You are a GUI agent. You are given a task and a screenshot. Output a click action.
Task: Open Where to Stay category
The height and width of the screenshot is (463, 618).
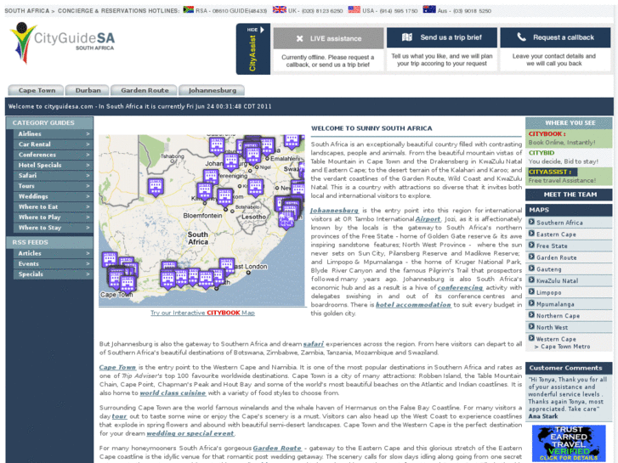[54, 228]
